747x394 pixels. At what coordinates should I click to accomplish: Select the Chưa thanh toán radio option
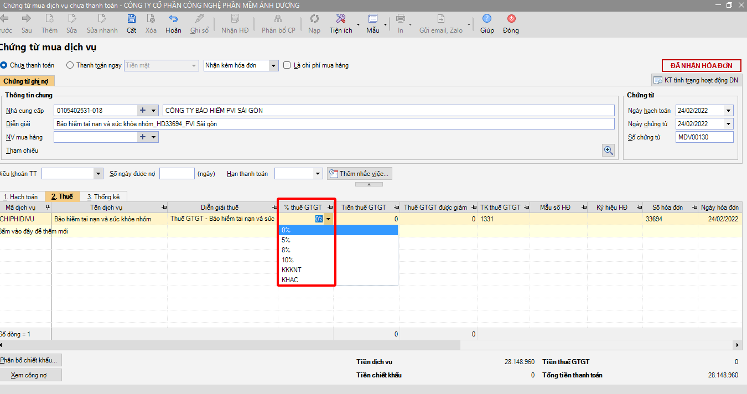point(4,65)
